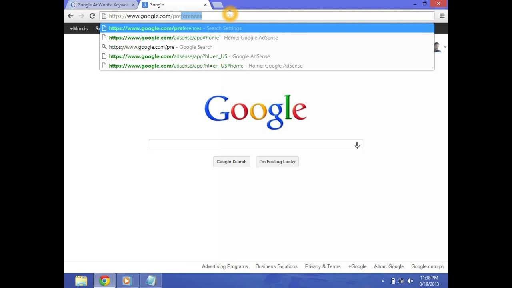This screenshot has height=288, width=512.
Task: Click the +Google footer link
Action: pyautogui.click(x=357, y=266)
